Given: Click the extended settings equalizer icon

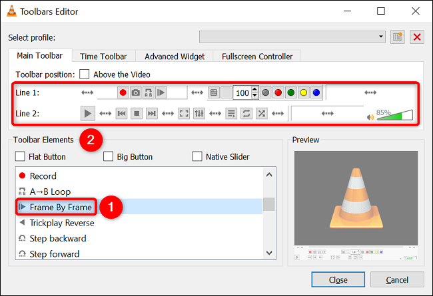Looking at the screenshot, I should click(199, 113).
